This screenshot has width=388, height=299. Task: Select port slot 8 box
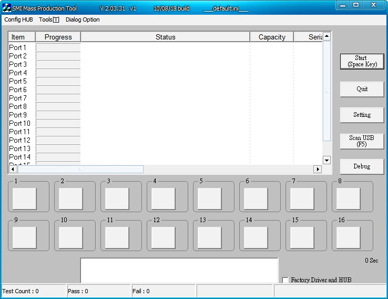349,198
